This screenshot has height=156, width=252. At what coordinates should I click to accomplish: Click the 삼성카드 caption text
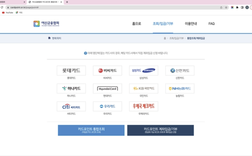[x=144, y=78]
